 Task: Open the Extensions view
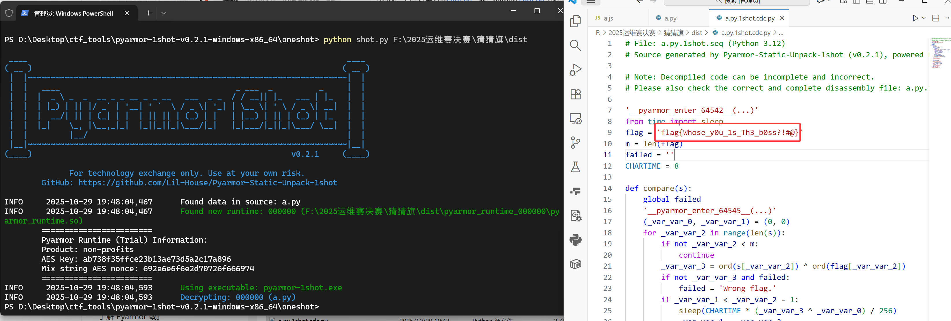(x=575, y=94)
